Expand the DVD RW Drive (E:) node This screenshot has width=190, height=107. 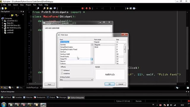pyautogui.click(x=2, y=26)
